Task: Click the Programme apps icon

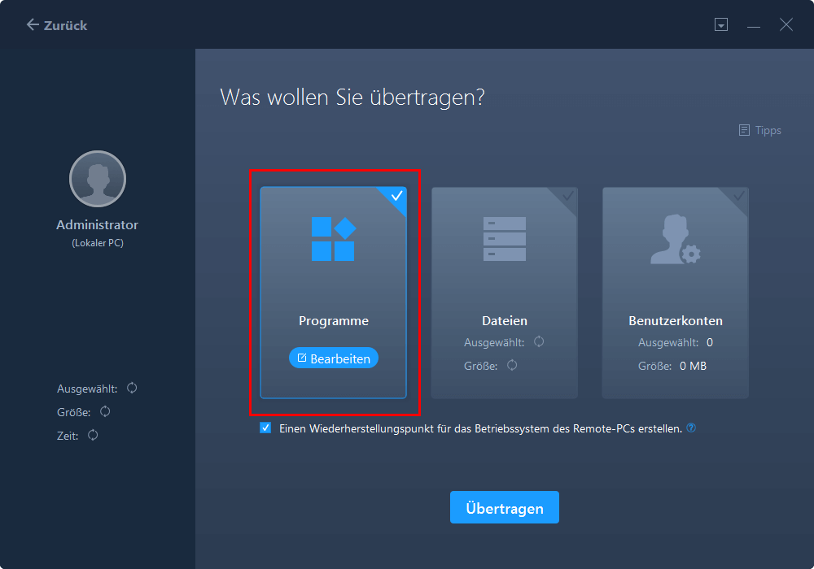Action: pyautogui.click(x=333, y=239)
